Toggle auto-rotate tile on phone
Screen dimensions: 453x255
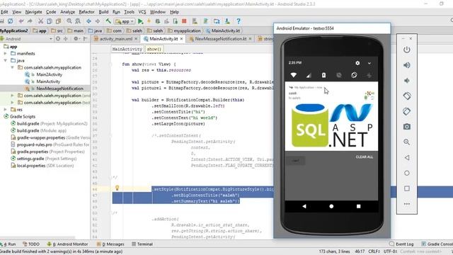click(x=354, y=75)
